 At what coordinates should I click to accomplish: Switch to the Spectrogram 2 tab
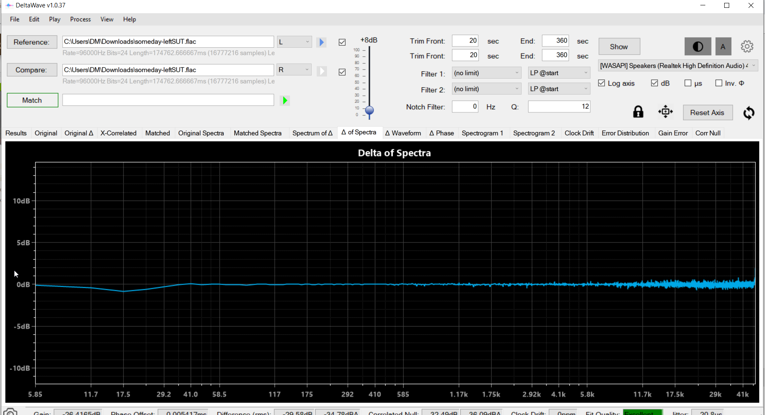point(534,133)
